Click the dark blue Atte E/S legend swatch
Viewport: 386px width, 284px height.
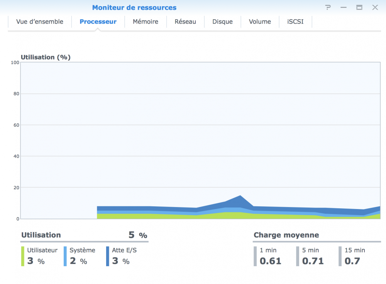(108, 257)
